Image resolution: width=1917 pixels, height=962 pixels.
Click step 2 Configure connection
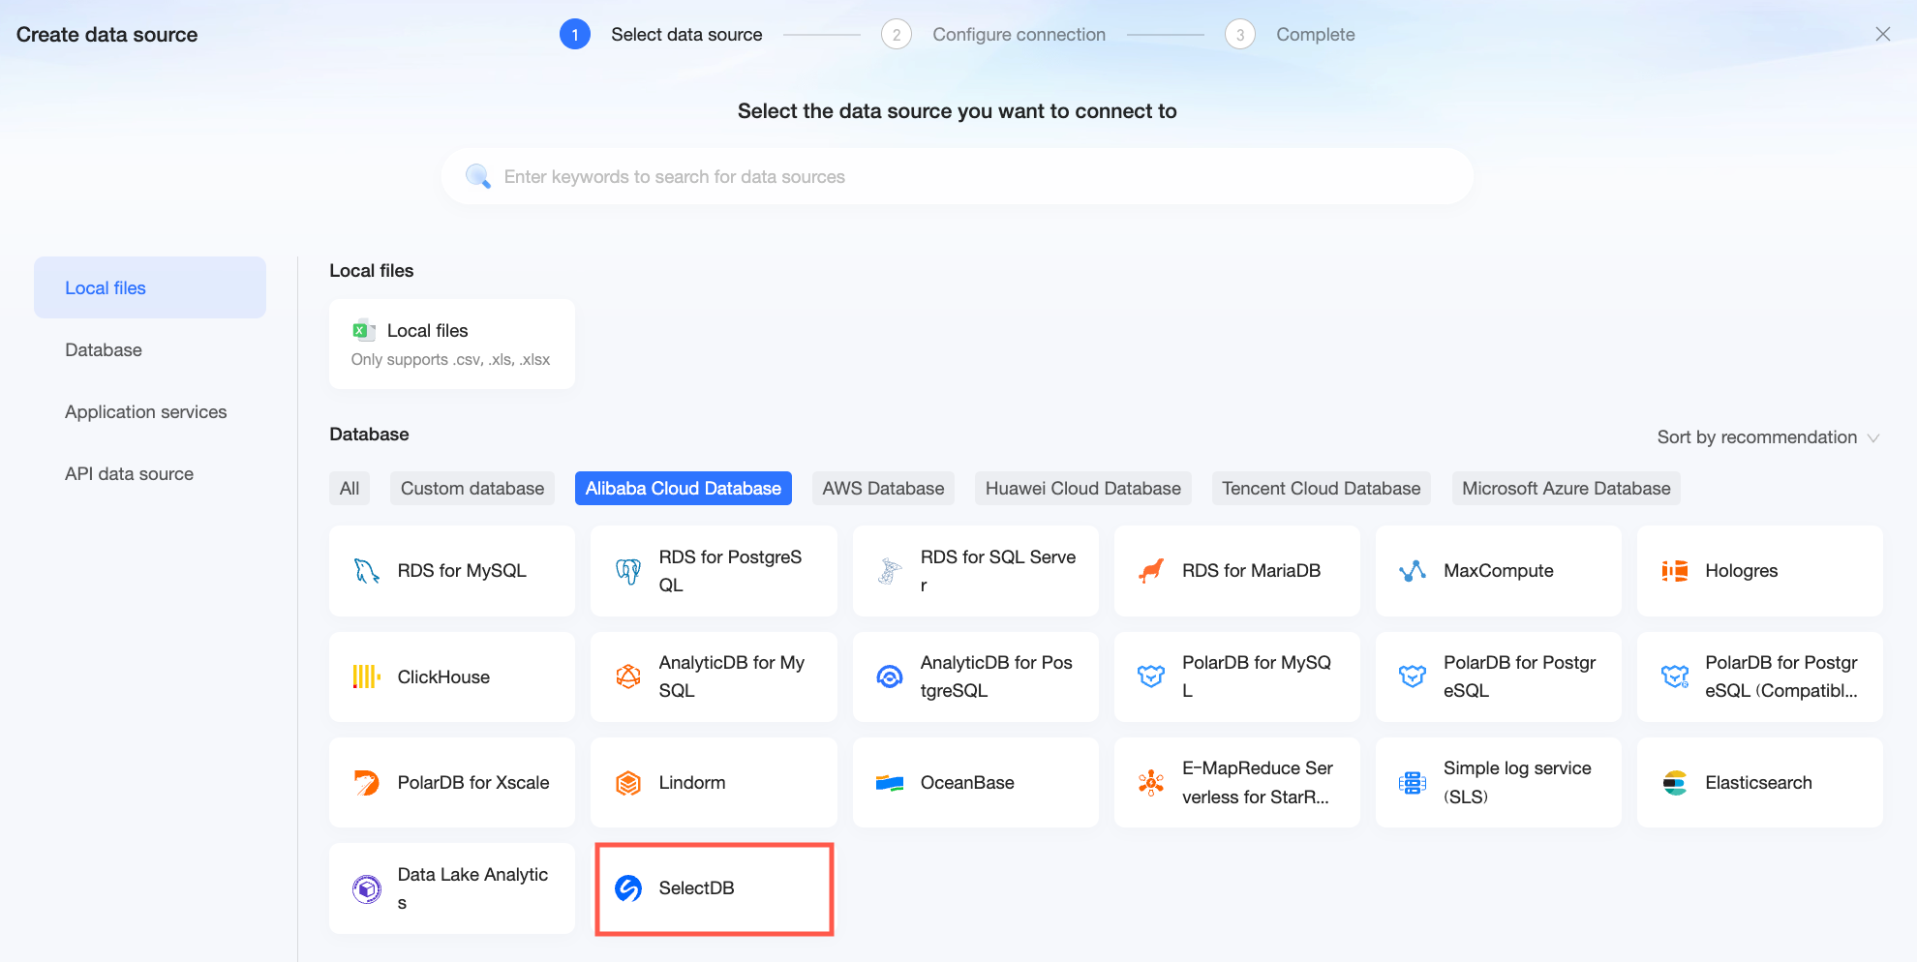(x=993, y=35)
